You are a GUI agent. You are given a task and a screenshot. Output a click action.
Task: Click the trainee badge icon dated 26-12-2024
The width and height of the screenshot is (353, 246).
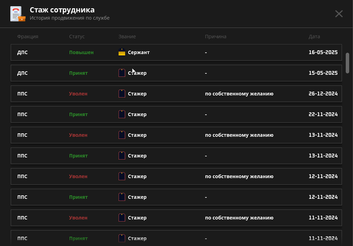122,94
